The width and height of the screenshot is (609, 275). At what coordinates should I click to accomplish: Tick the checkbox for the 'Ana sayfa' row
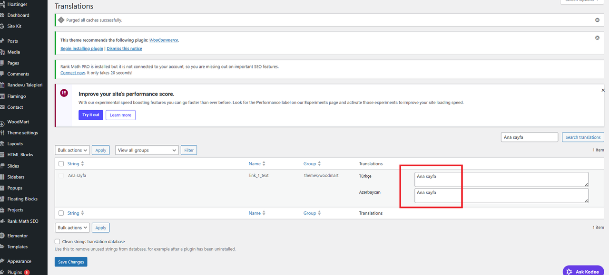(x=61, y=176)
